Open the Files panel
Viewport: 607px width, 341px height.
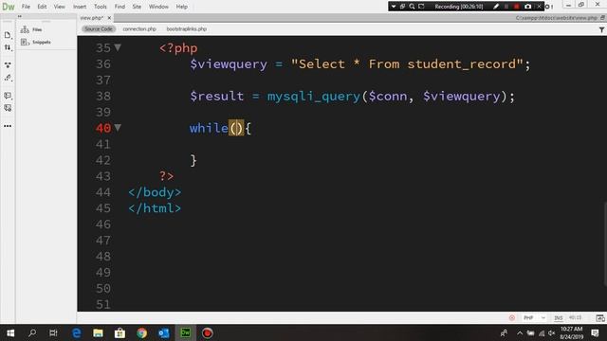pos(31,29)
